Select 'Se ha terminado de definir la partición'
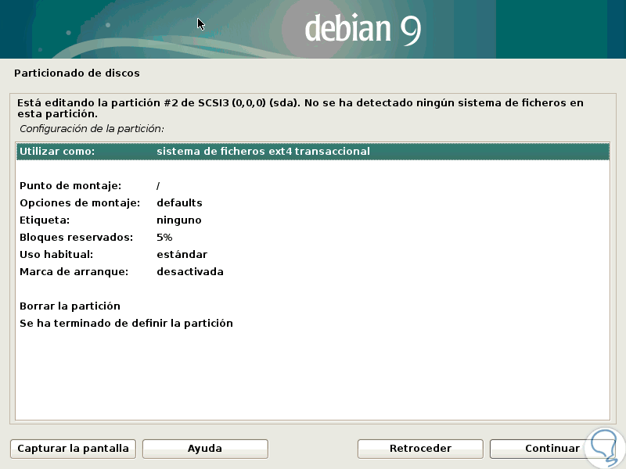Screen dimensions: 626x469 click(312, 323)
